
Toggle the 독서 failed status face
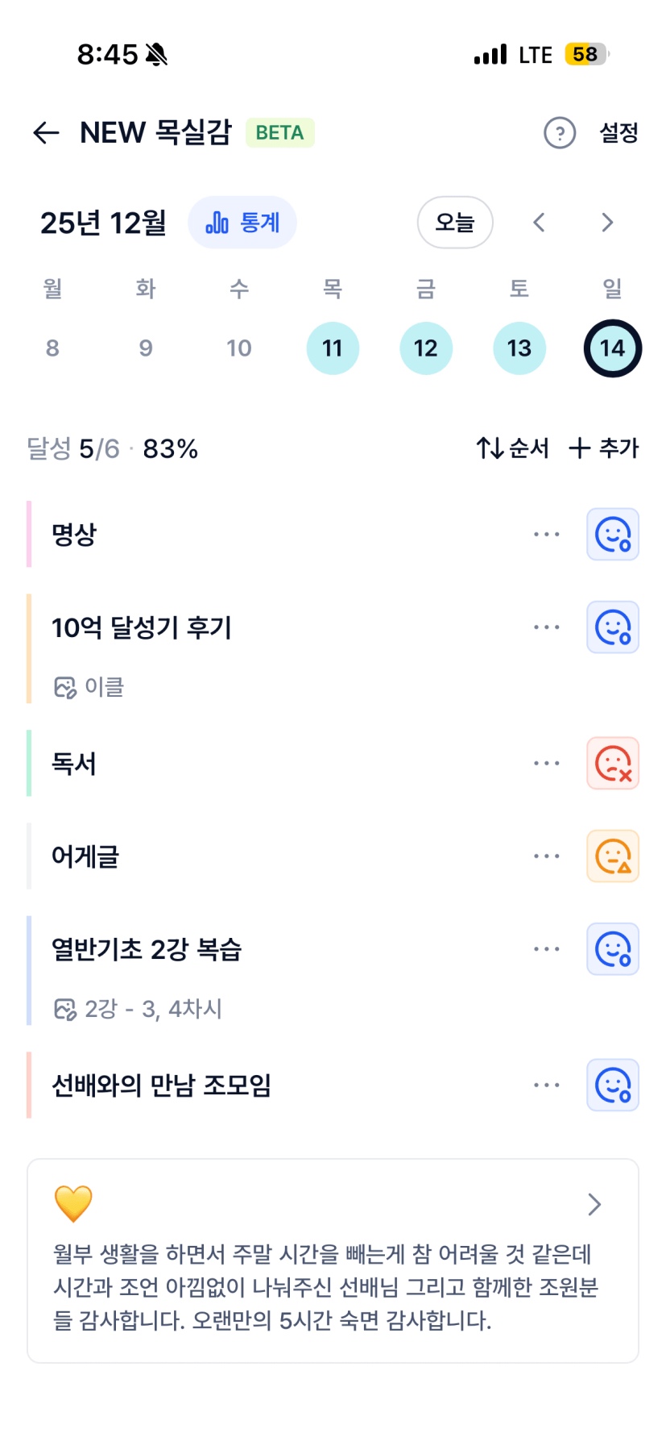613,763
